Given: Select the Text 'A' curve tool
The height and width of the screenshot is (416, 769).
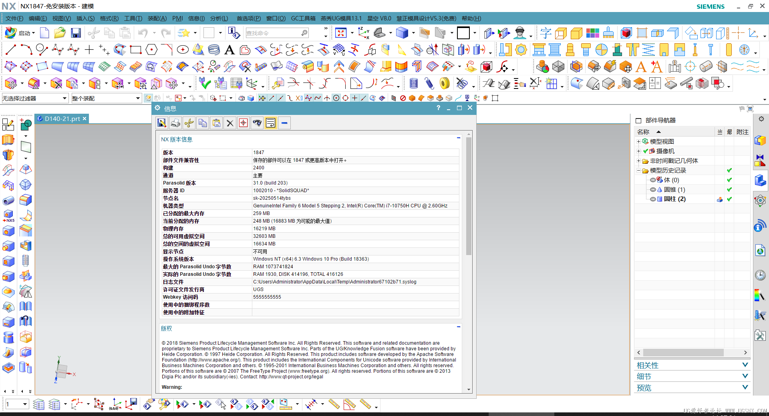Looking at the screenshot, I should point(229,50).
